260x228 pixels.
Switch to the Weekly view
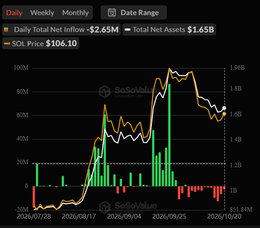pos(42,12)
